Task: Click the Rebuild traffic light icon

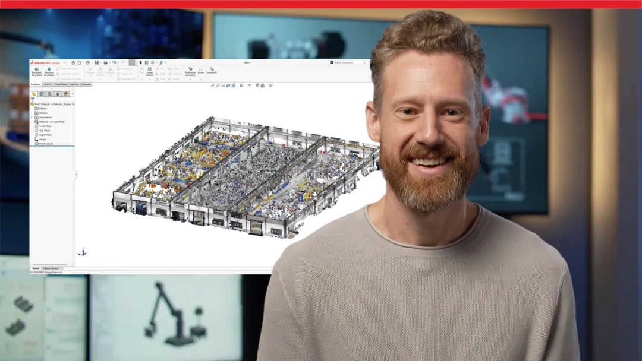Action: coord(141,62)
